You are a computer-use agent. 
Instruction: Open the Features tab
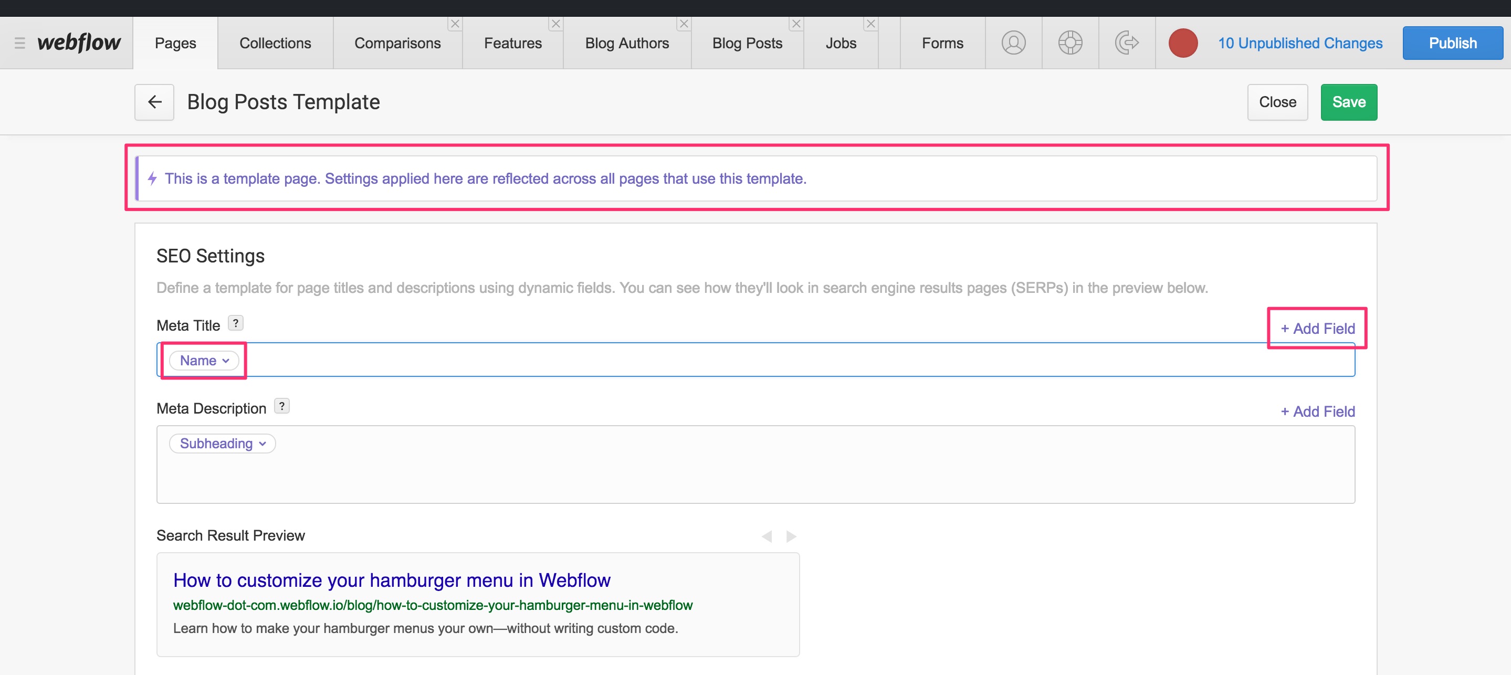tap(512, 44)
